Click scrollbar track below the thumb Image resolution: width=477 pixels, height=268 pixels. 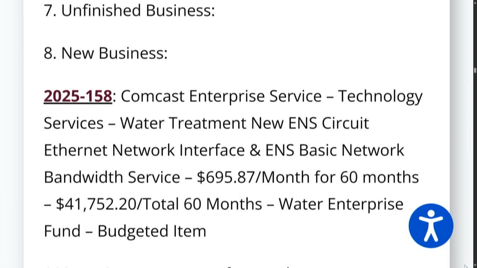click(475, 167)
